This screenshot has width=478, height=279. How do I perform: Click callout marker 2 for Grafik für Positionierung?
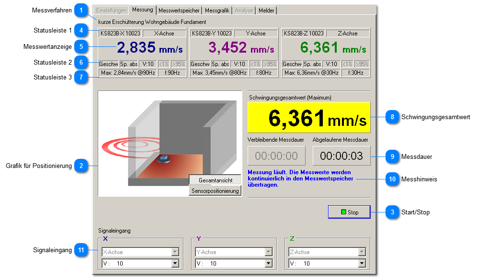coord(82,166)
